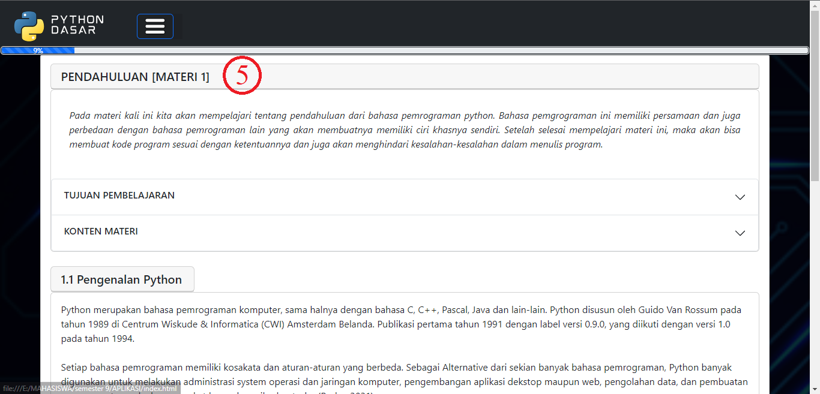The image size is (820, 394).
Task: Click the italic introduction paragraph
Action: (x=405, y=130)
